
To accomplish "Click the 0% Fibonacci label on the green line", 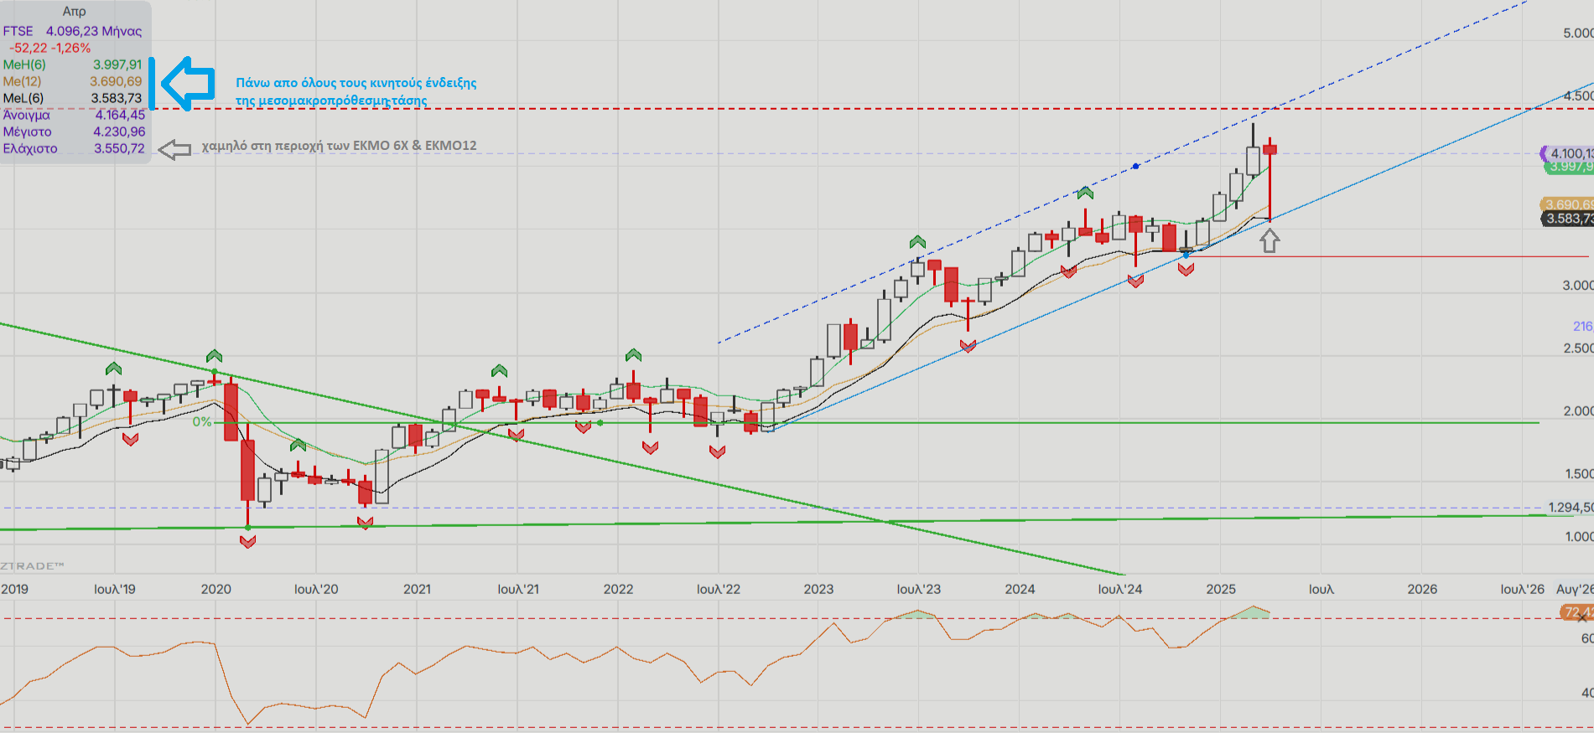I will pyautogui.click(x=202, y=422).
